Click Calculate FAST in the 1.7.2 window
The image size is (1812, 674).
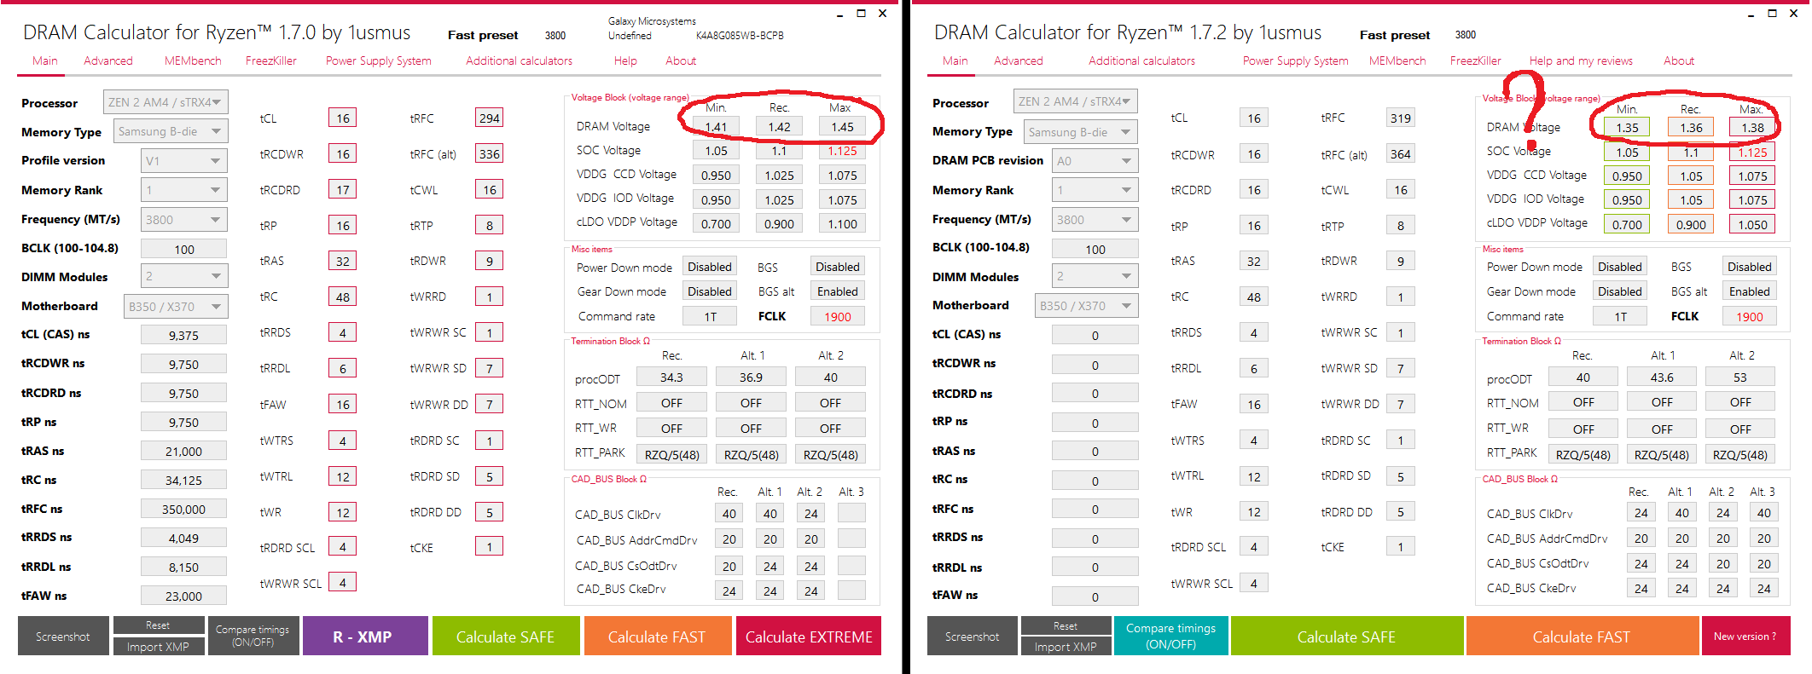coord(1582,636)
